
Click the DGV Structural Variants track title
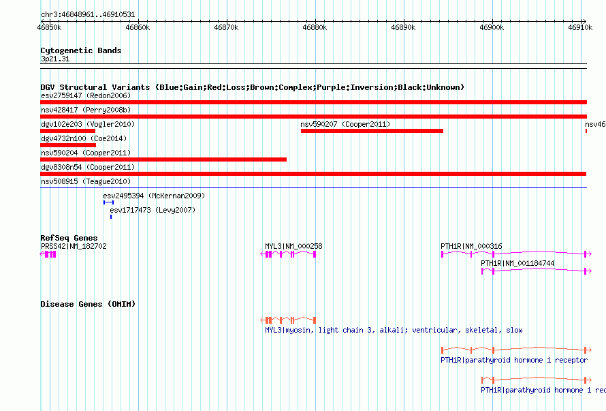[x=253, y=87]
